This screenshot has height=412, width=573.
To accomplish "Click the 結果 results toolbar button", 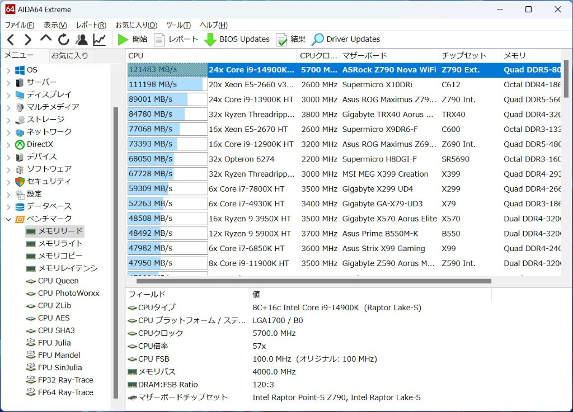I will (x=290, y=39).
